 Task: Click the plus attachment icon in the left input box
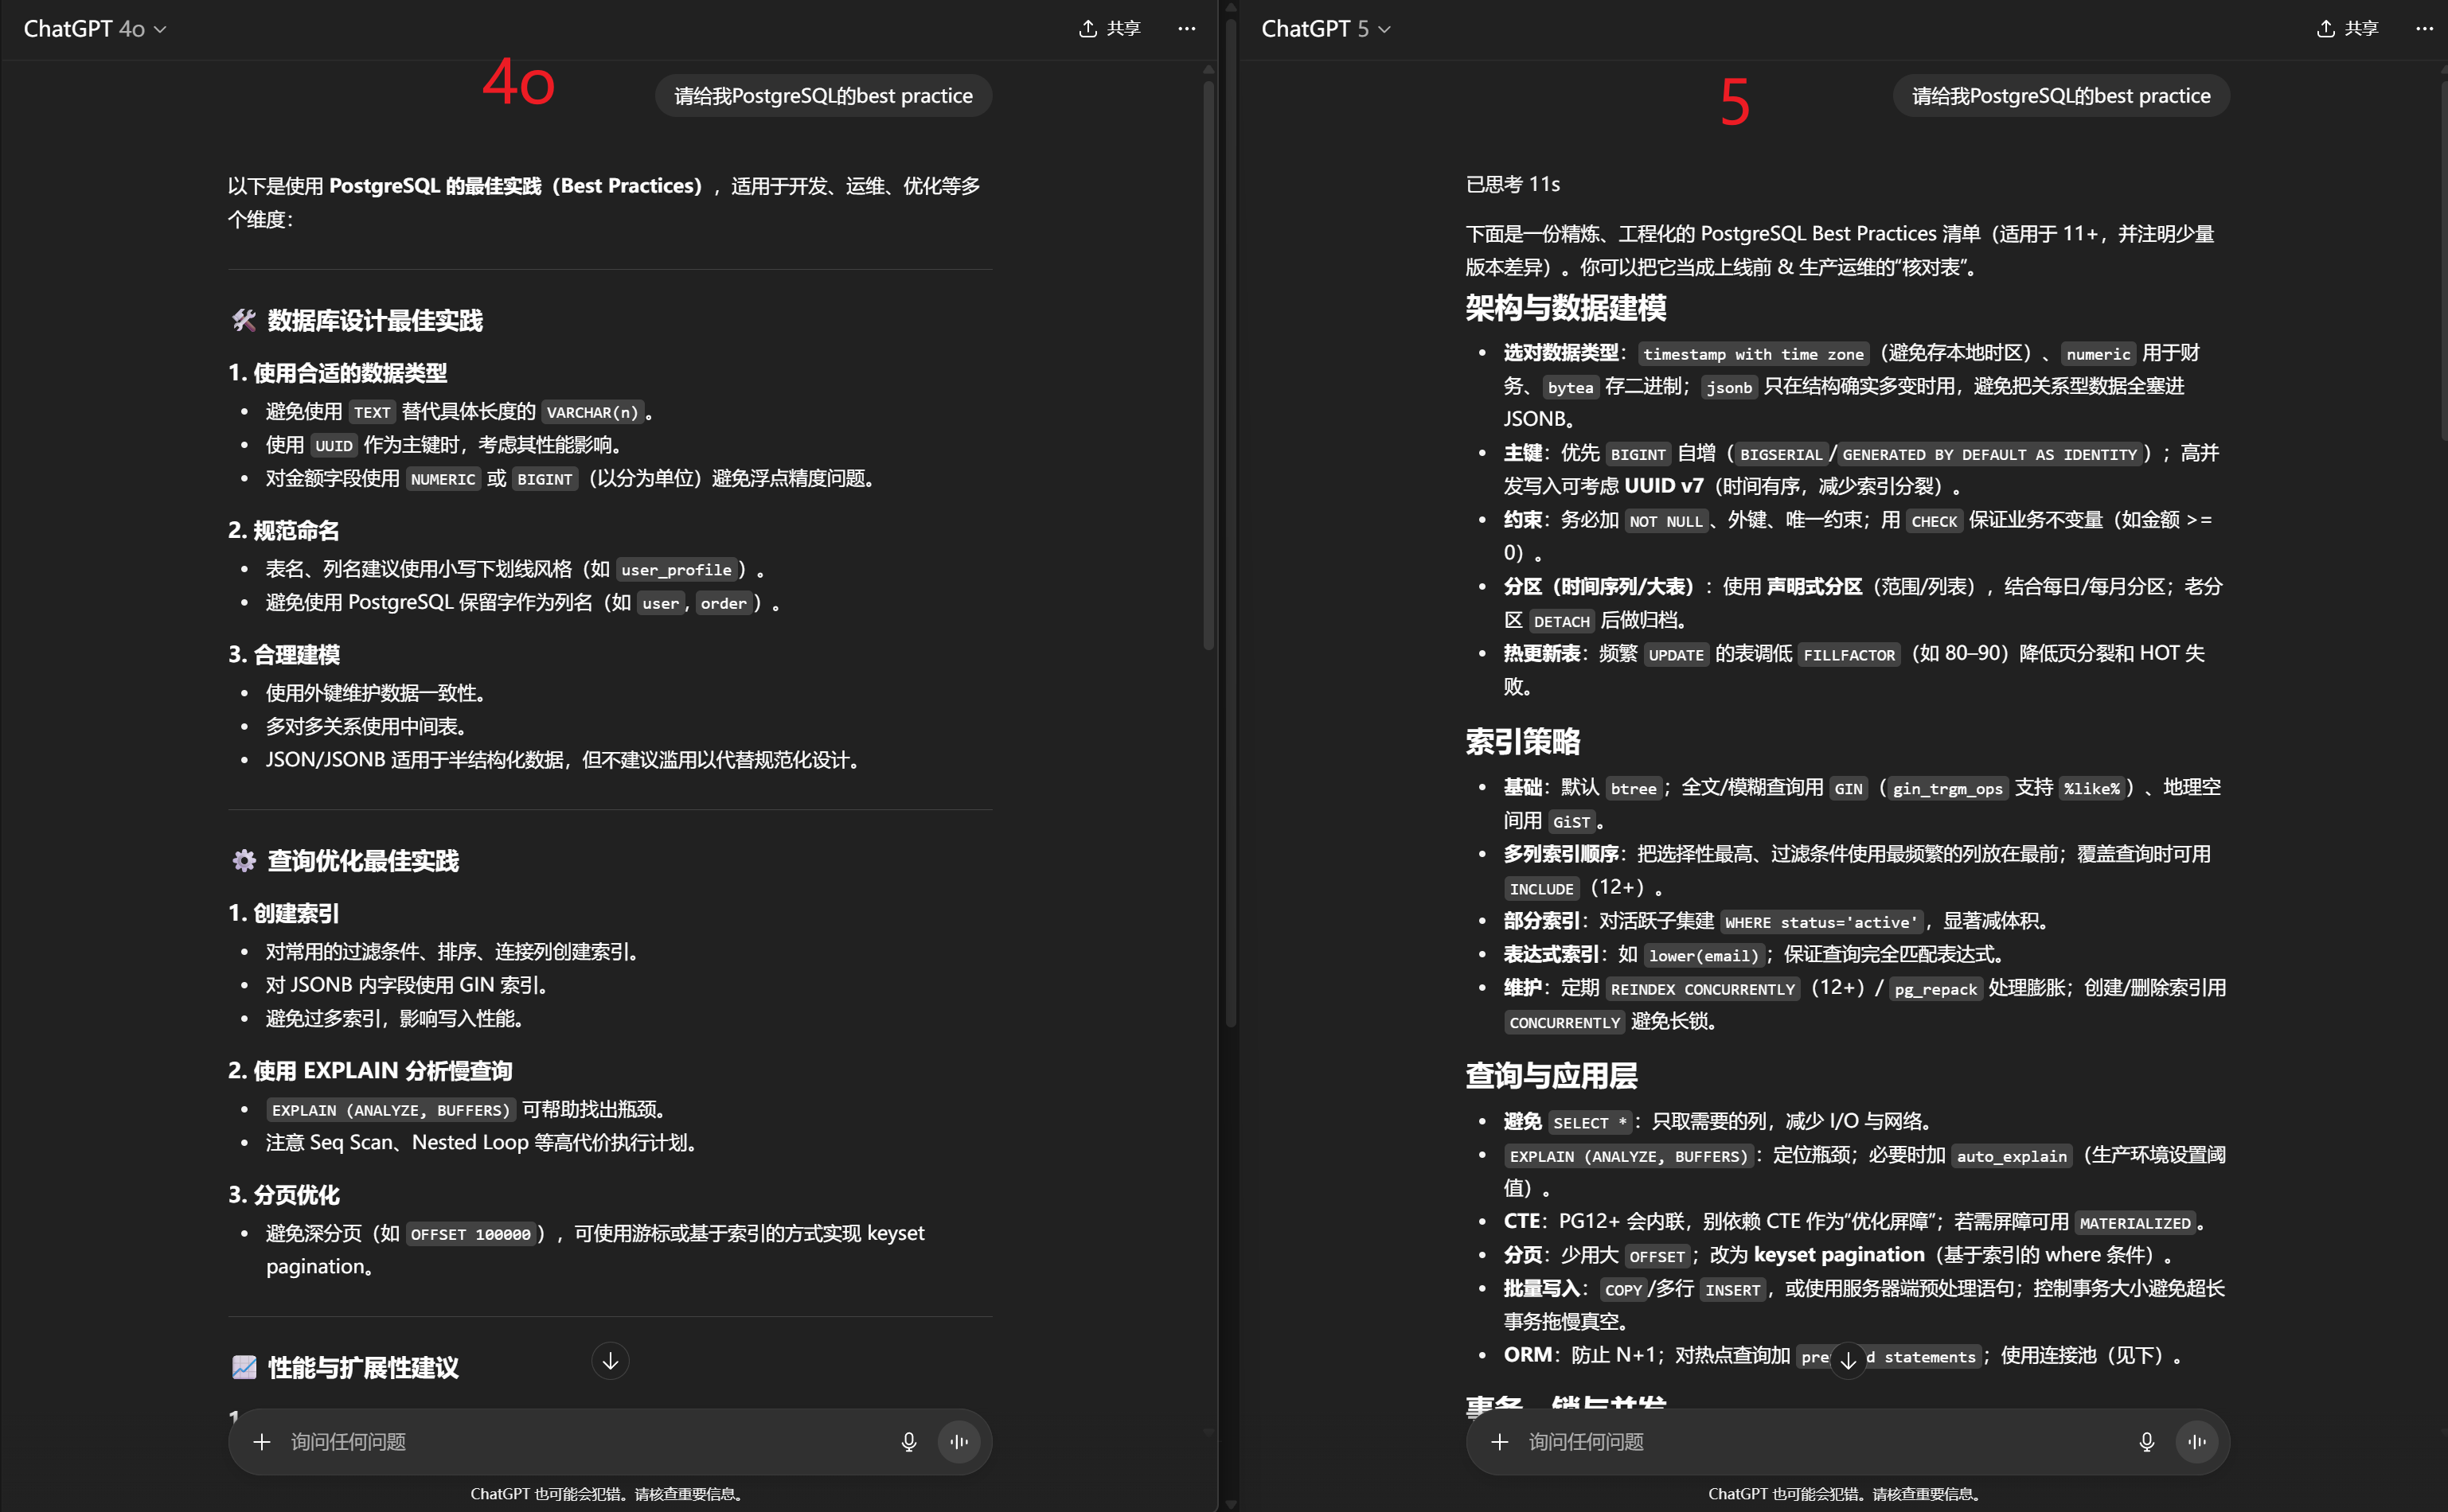point(262,1441)
